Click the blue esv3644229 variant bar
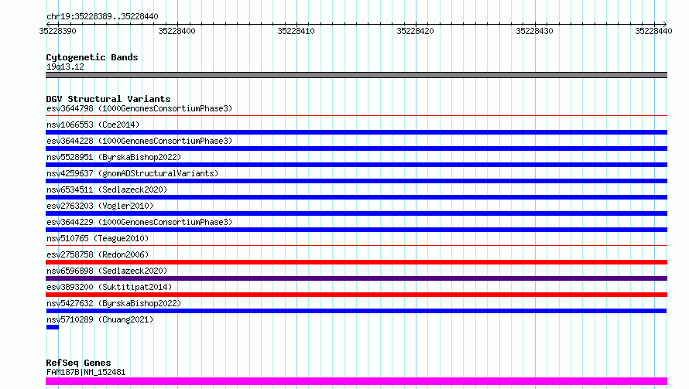Viewport: 689px width, 389px height. (x=356, y=230)
